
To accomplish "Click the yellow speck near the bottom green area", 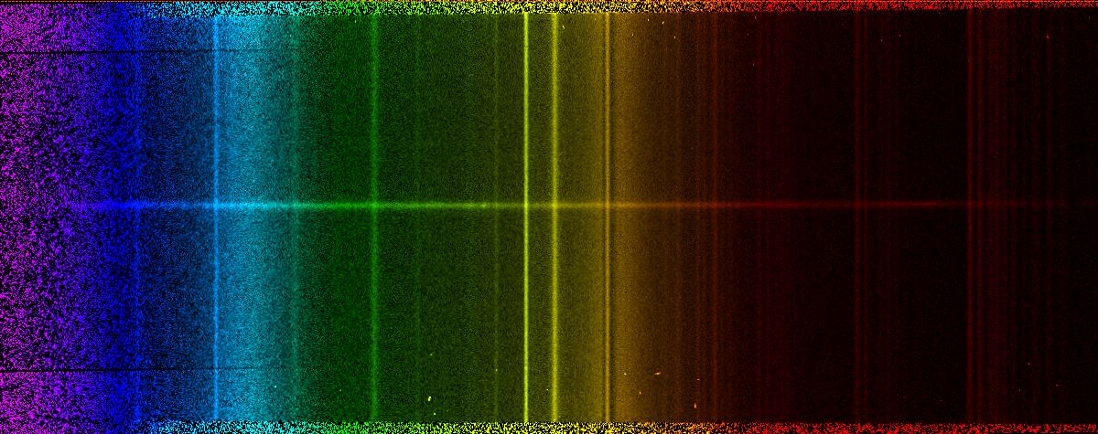I will [x=430, y=398].
